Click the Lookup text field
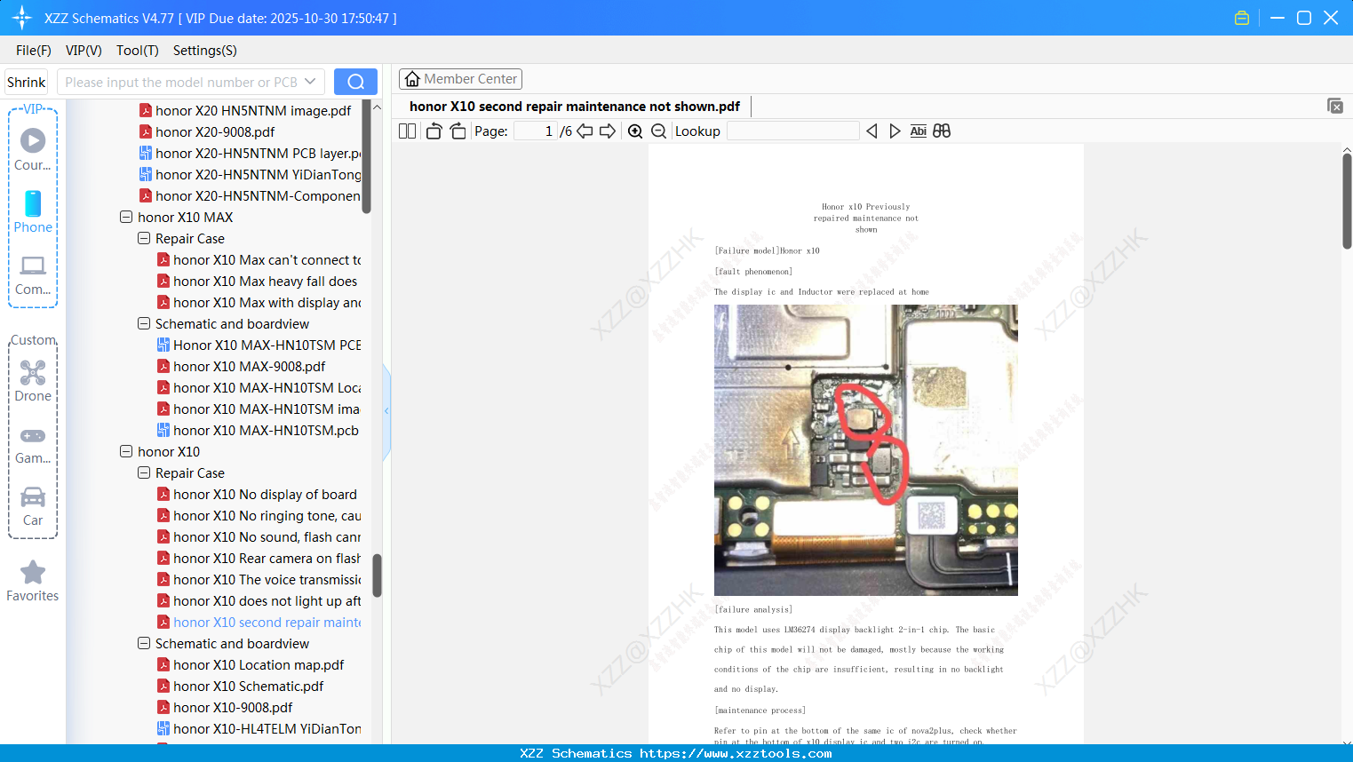 click(792, 131)
